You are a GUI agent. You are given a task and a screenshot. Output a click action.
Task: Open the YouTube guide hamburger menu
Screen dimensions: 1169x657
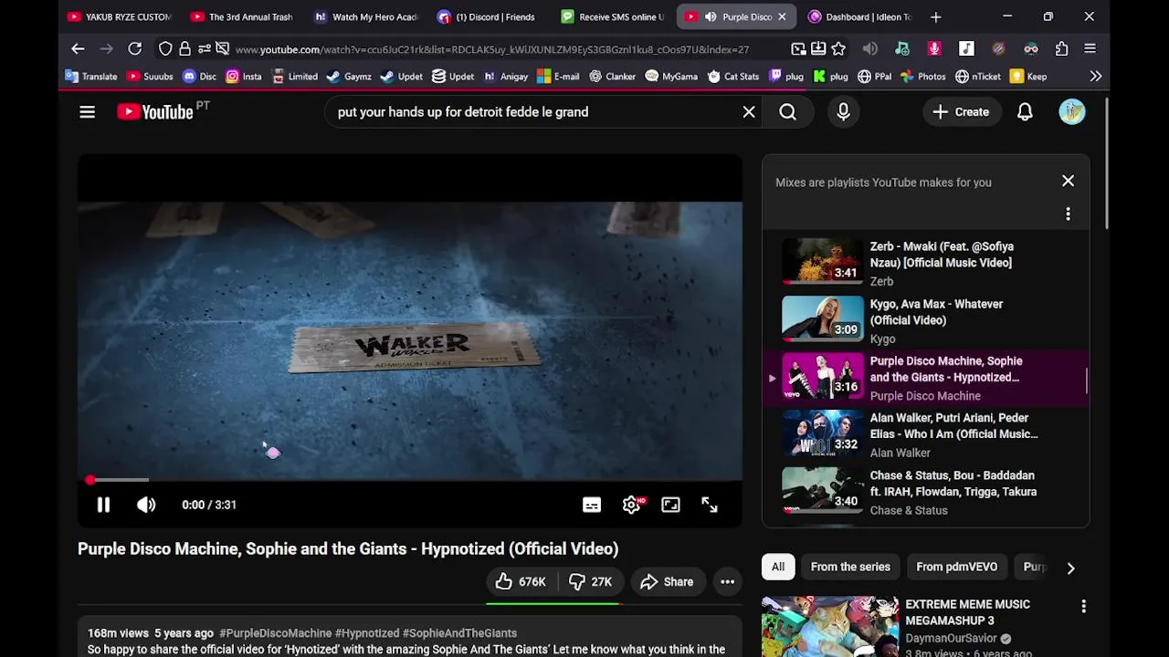(87, 112)
